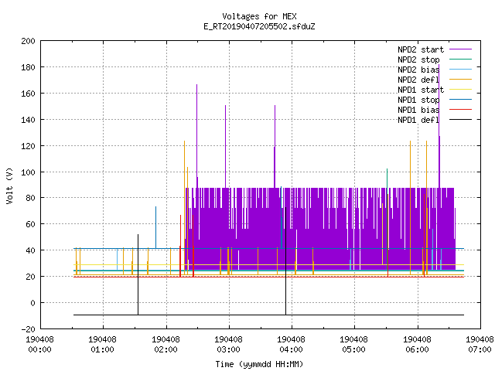Click the x-axis tick label '190408 00:00'
Image resolution: width=495 pixels, height=371 pixels.
coord(39,345)
